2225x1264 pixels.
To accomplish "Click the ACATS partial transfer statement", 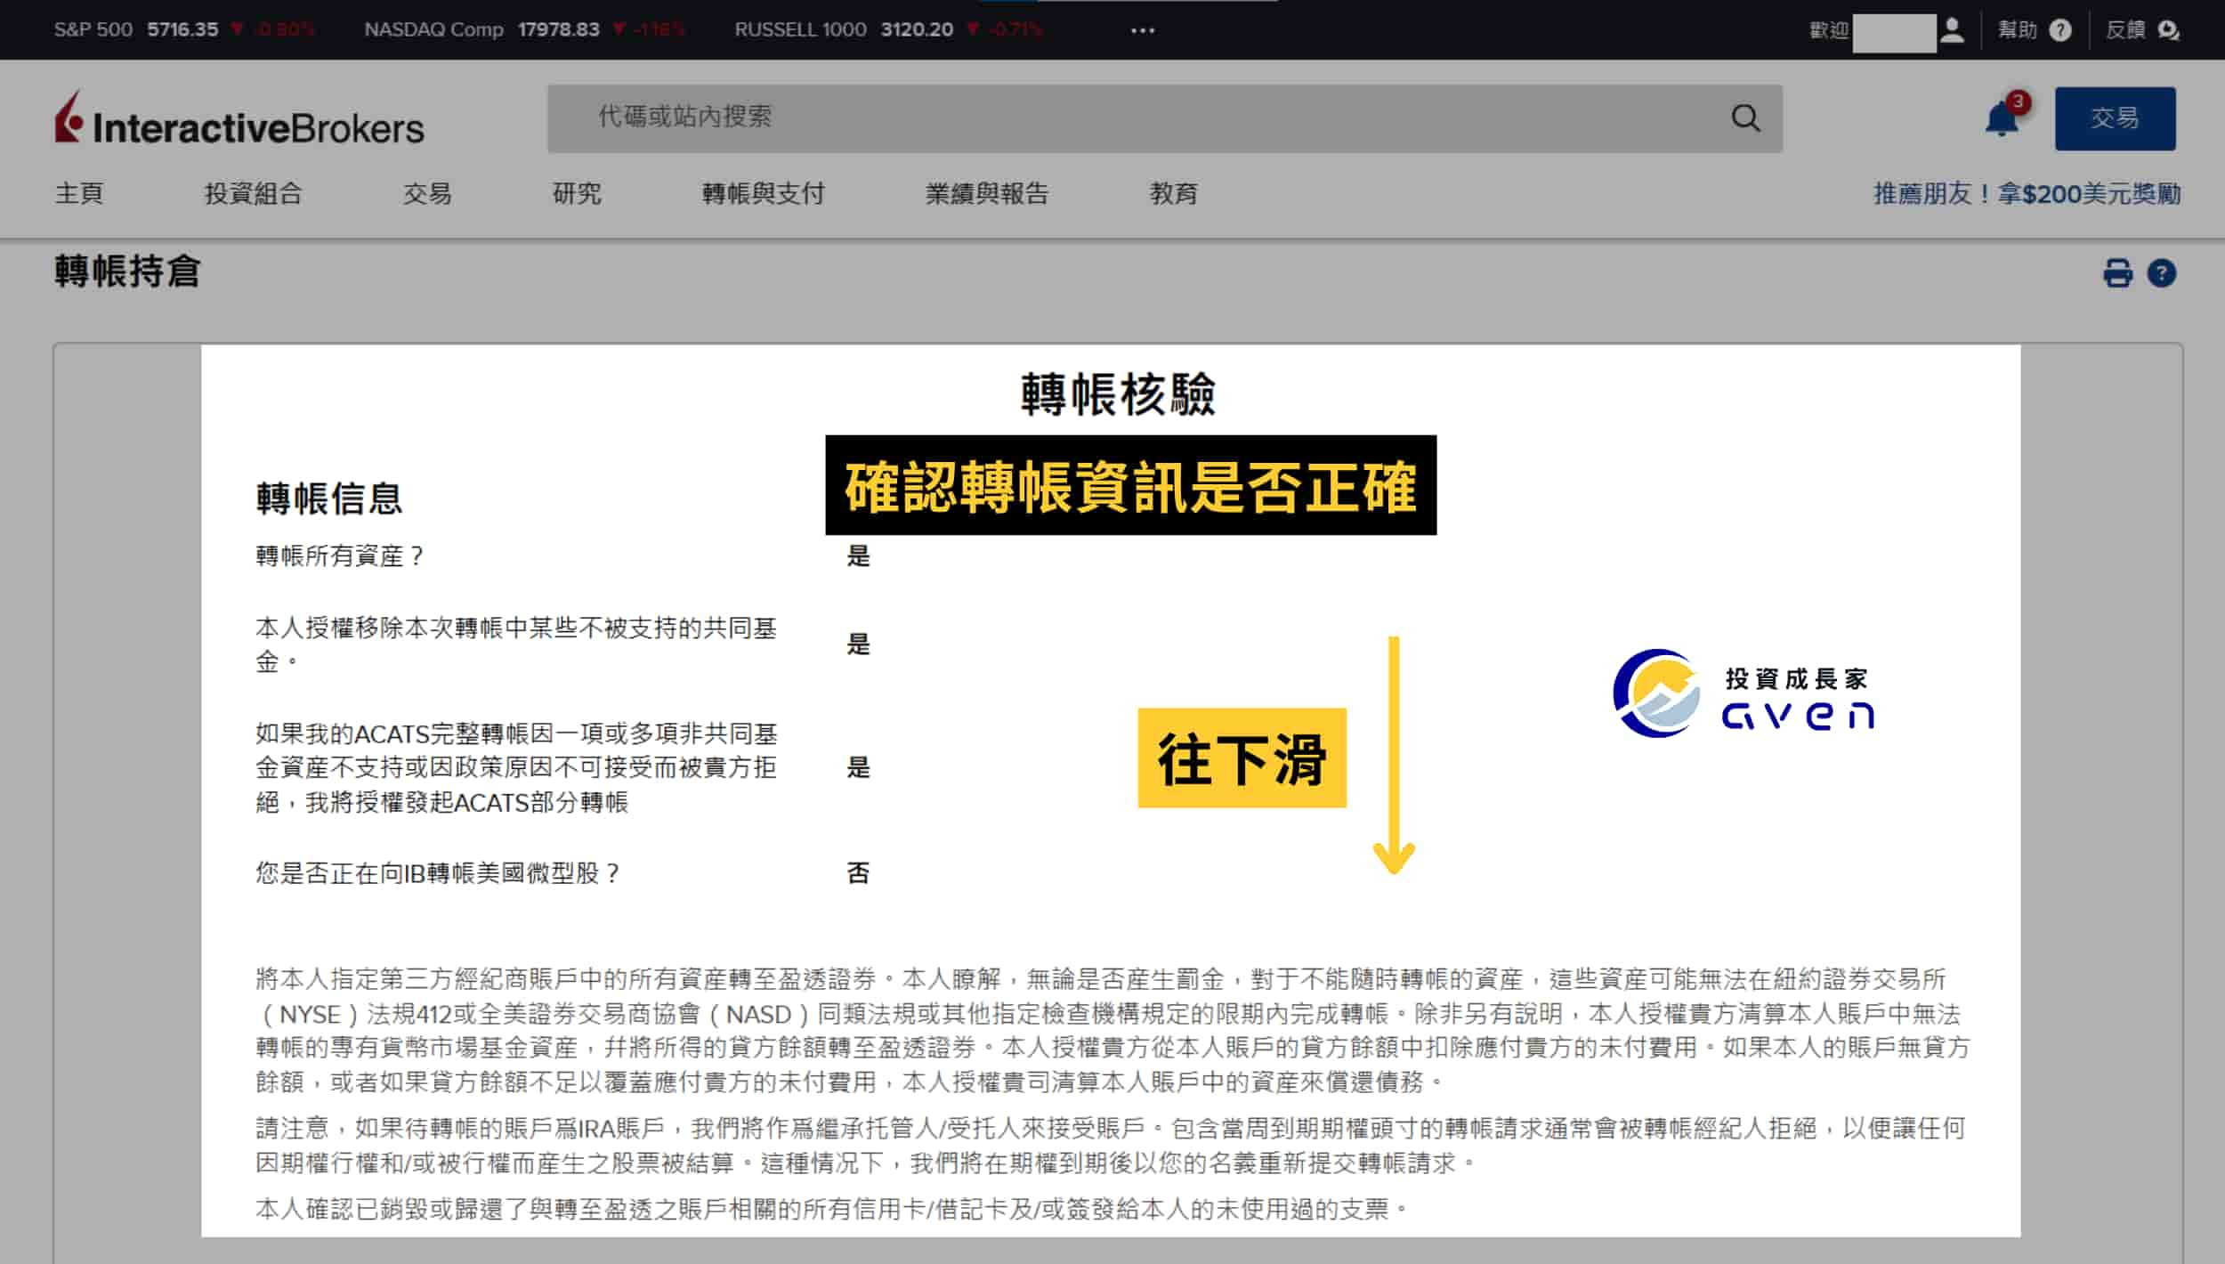I will click(516, 767).
